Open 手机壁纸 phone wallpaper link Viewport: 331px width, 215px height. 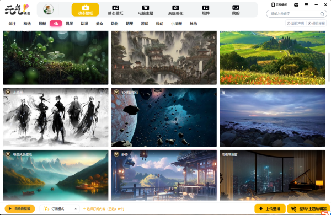click(x=279, y=4)
